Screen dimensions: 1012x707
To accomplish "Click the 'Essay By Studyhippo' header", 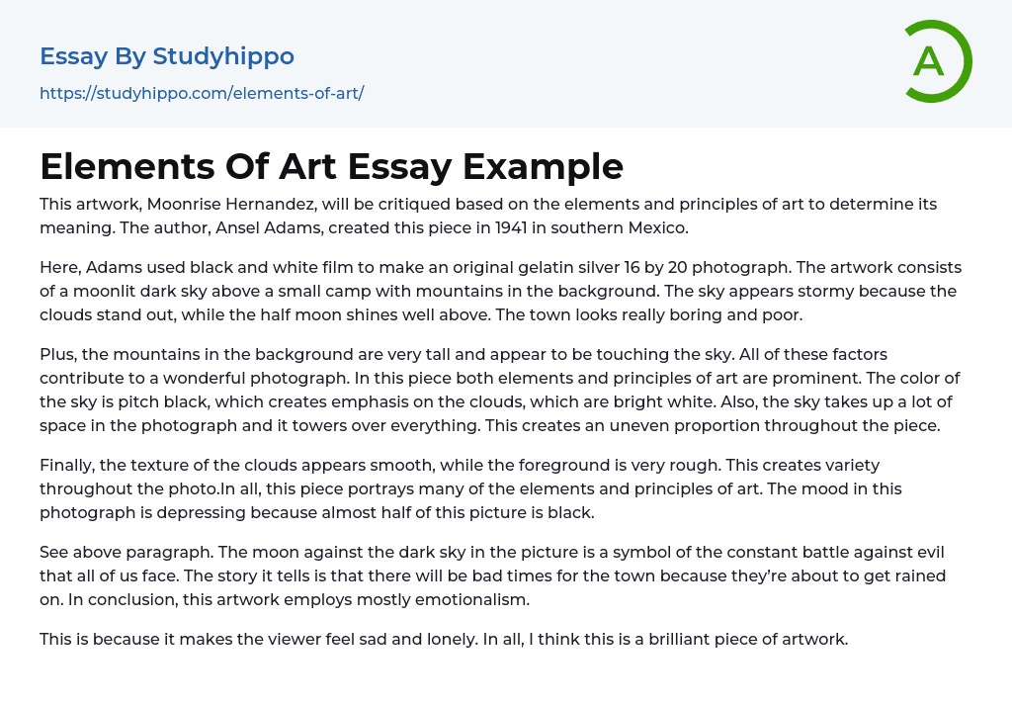I will click(x=167, y=56).
